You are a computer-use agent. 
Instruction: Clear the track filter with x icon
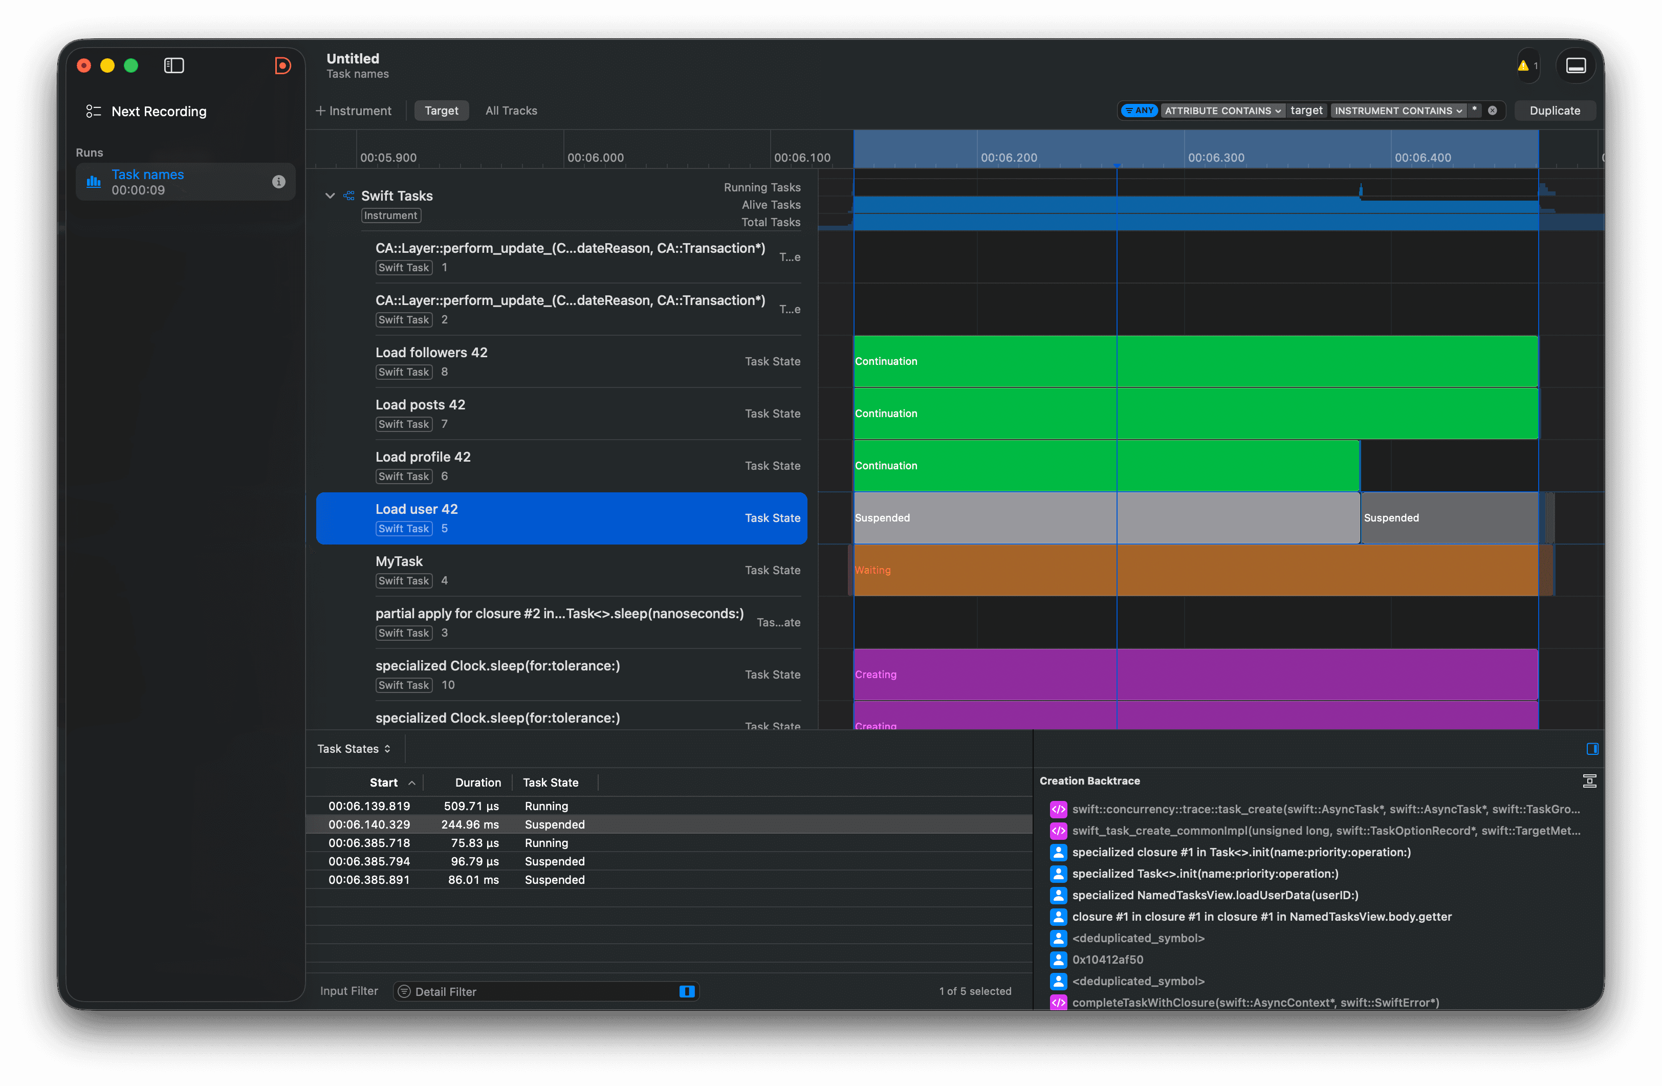[1492, 111]
